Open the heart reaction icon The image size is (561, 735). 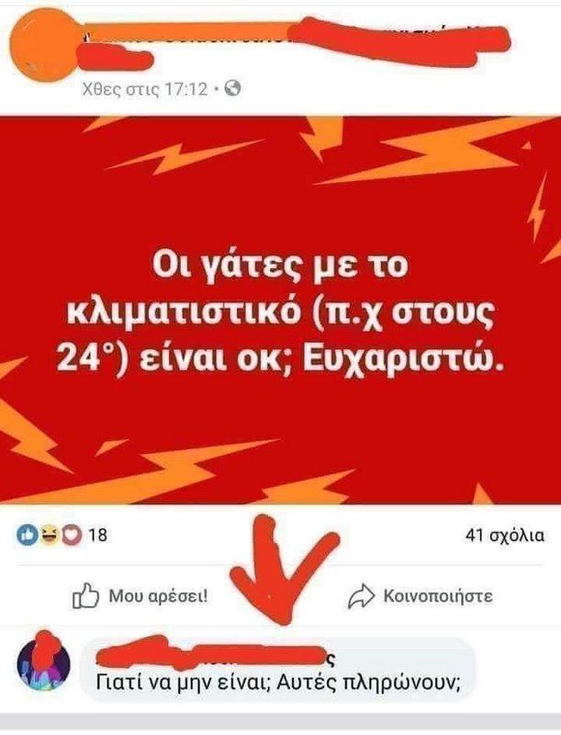72,535
